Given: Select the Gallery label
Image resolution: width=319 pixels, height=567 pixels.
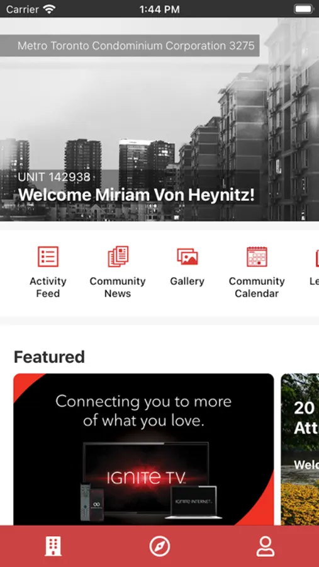Looking at the screenshot, I should (x=187, y=282).
